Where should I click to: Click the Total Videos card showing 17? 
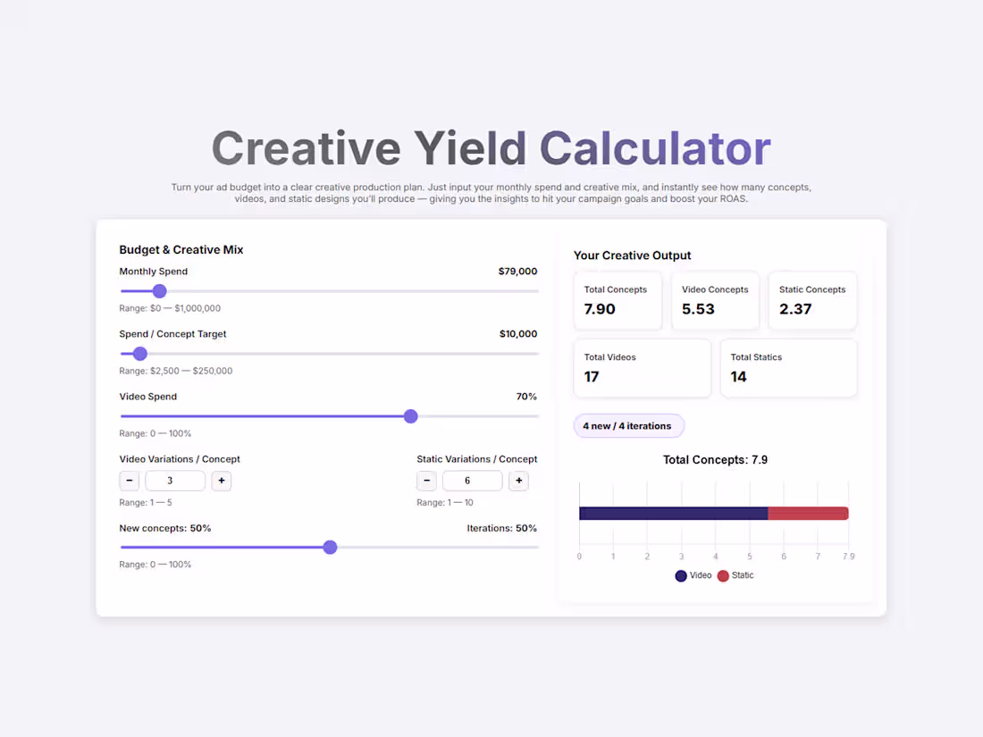[x=642, y=367]
